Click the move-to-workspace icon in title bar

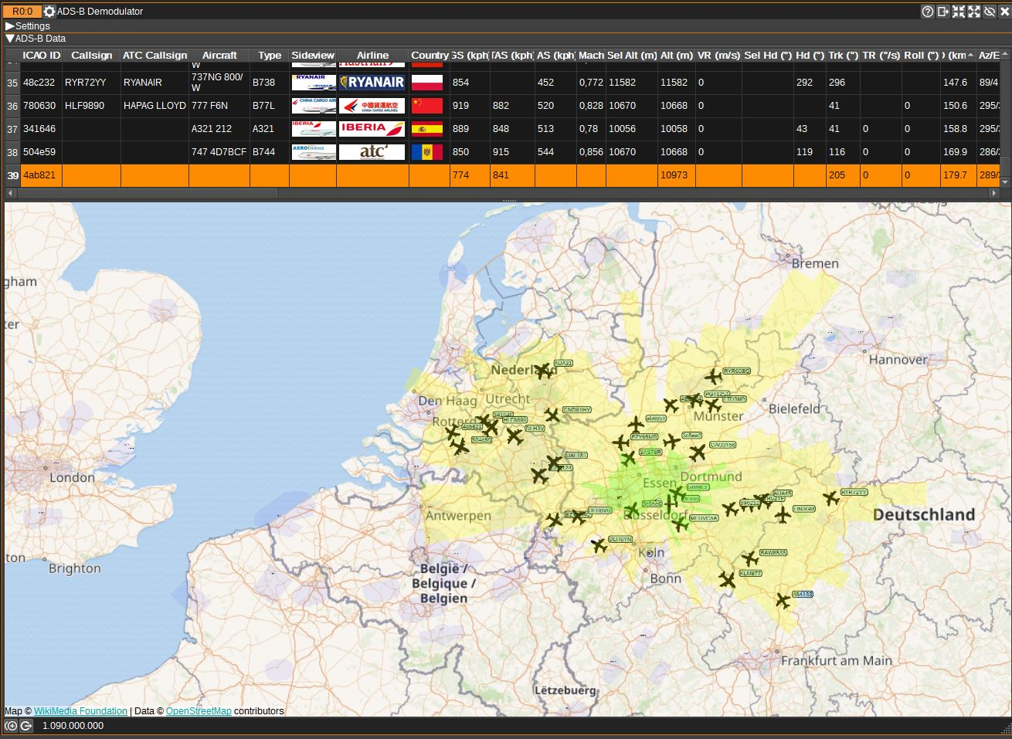pos(943,12)
